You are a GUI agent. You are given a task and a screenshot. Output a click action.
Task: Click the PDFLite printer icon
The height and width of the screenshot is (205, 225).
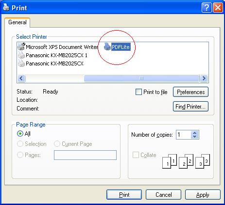(x=107, y=47)
